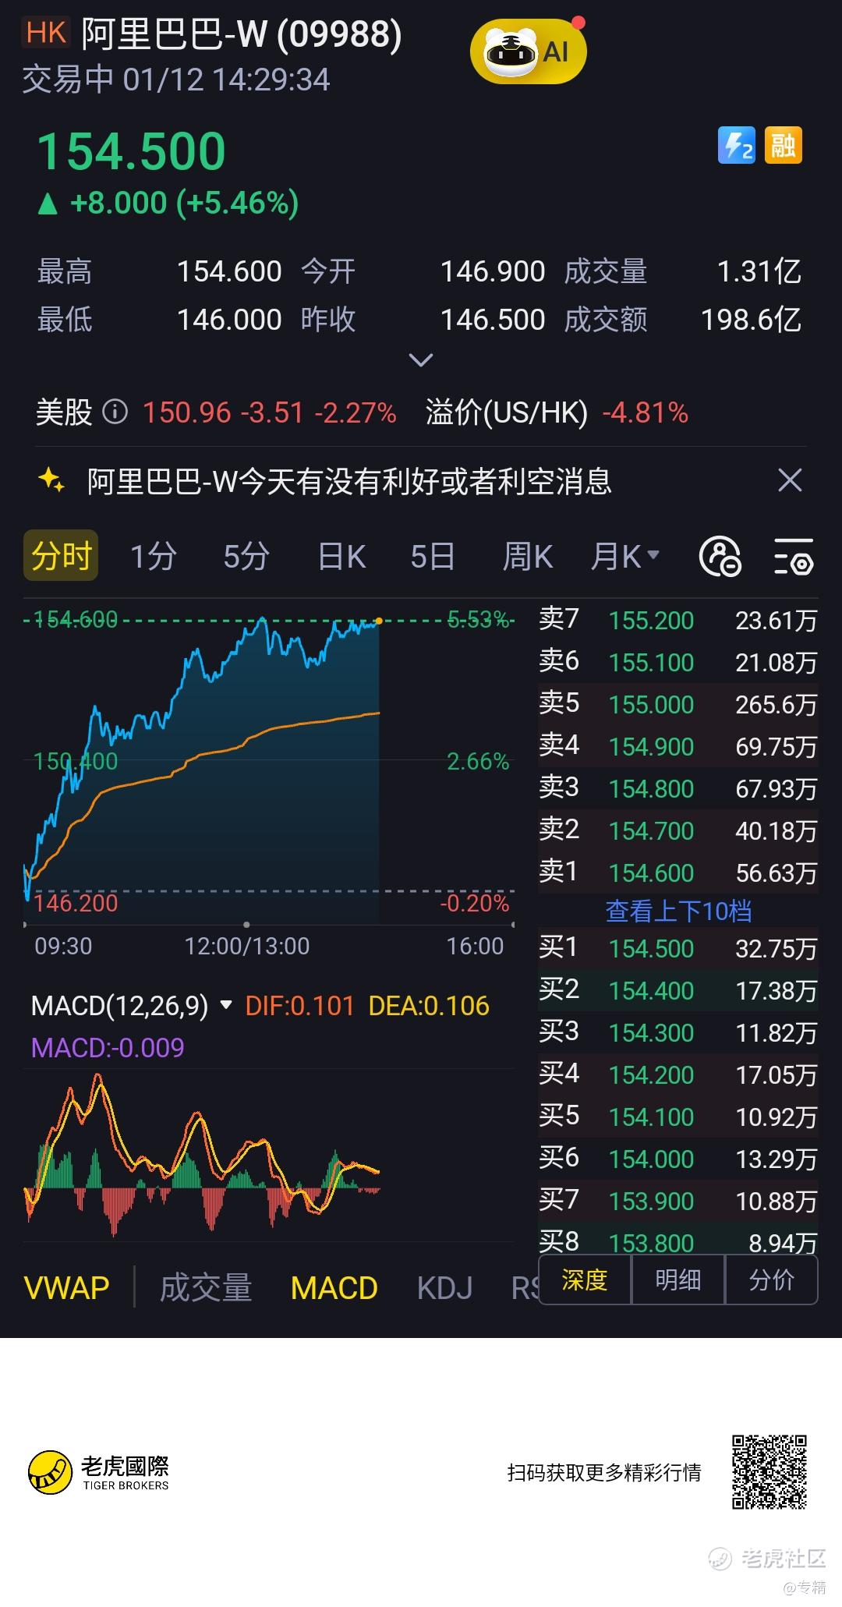The image size is (842, 1607).
Task: Tap the 买4 row at 154.200
Action: (x=678, y=1074)
